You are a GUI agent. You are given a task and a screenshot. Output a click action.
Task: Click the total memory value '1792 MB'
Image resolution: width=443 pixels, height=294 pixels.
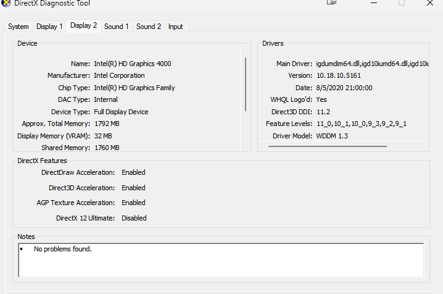107,124
